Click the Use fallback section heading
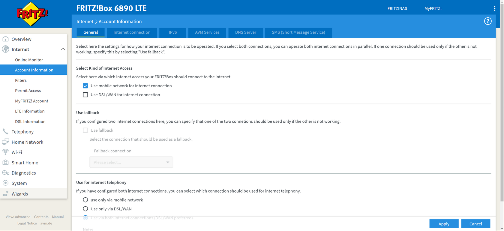The image size is (504, 231). pos(88,112)
